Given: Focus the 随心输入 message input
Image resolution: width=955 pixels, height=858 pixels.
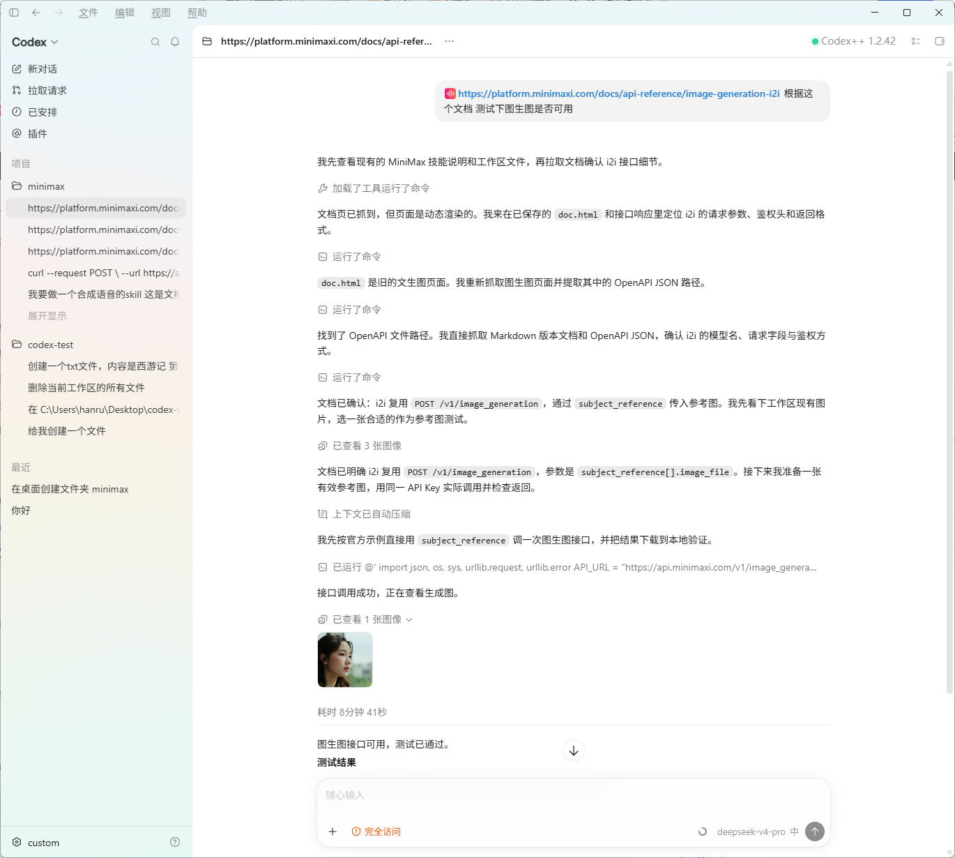Looking at the screenshot, I should [x=573, y=795].
